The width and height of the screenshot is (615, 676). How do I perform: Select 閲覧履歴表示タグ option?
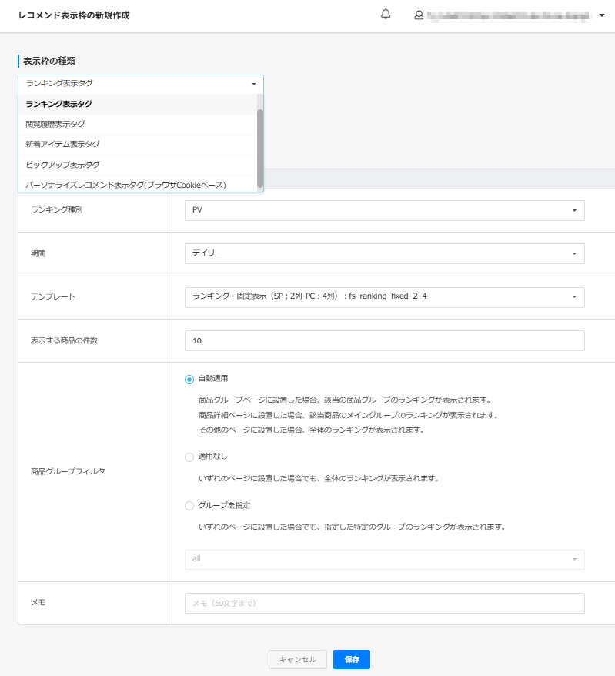coord(138,125)
